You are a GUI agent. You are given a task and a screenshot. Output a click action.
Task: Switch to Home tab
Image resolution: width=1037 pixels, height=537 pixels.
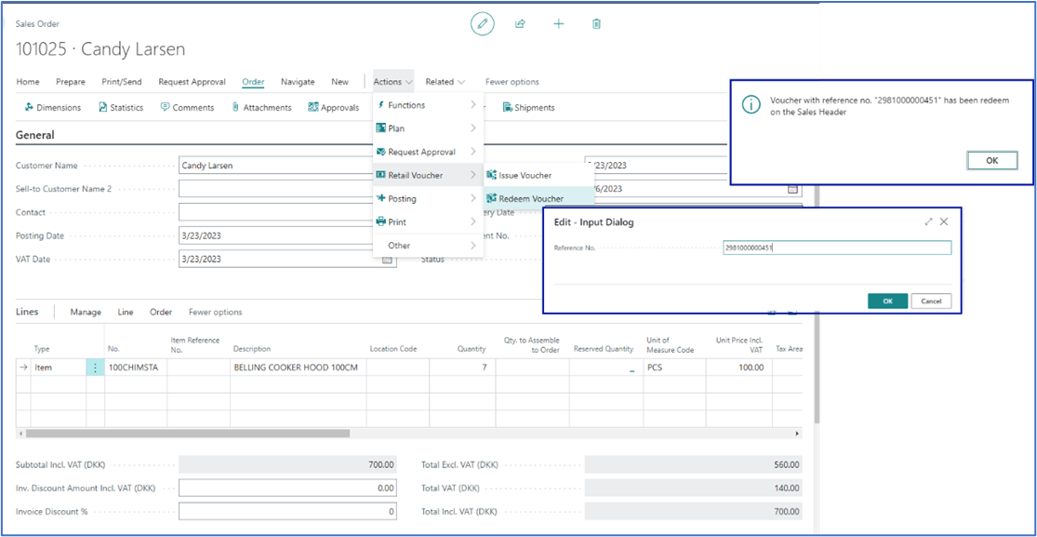click(28, 82)
